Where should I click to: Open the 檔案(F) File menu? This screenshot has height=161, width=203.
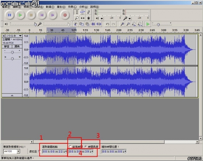[6, 7]
